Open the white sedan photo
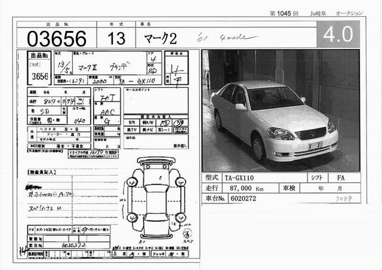The height and width of the screenshot is (270, 382). (281, 111)
